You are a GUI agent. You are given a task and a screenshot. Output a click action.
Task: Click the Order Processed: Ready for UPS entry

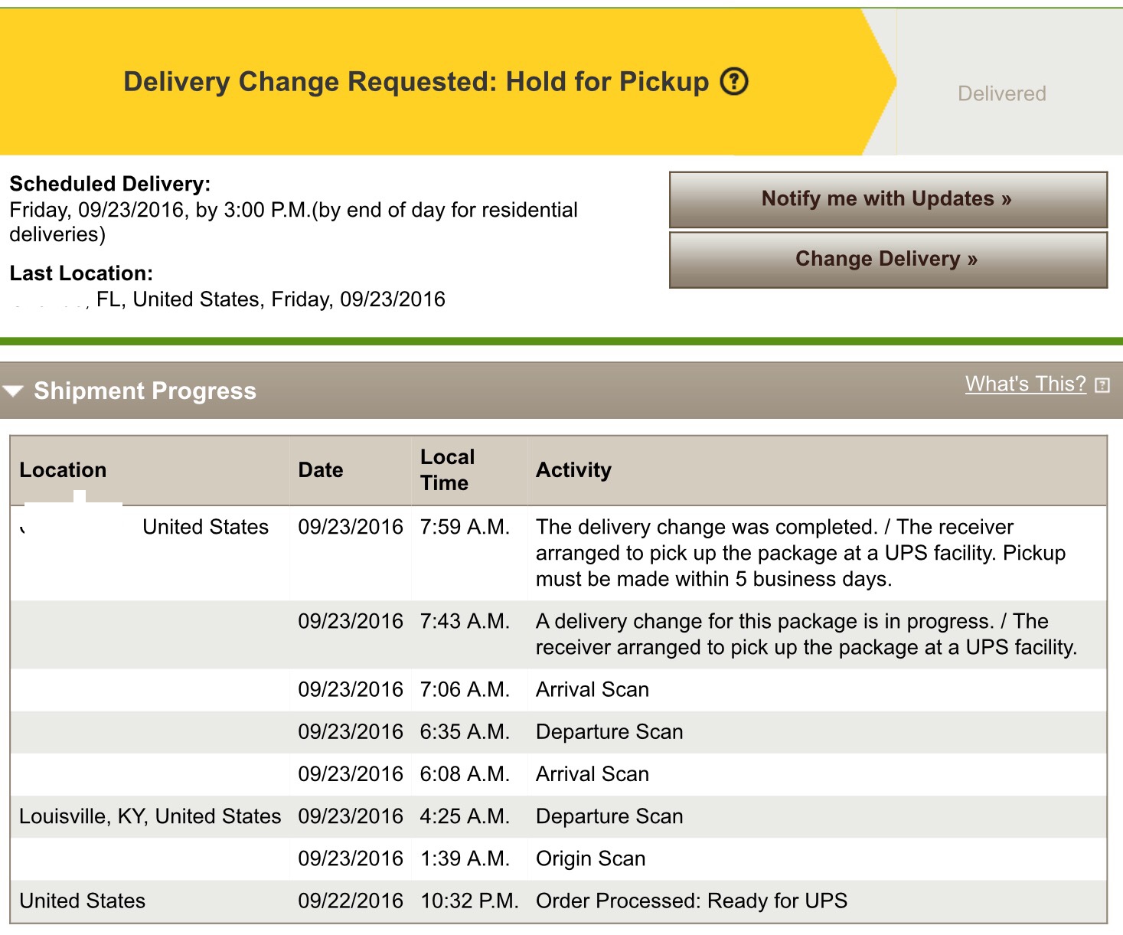[x=691, y=901]
